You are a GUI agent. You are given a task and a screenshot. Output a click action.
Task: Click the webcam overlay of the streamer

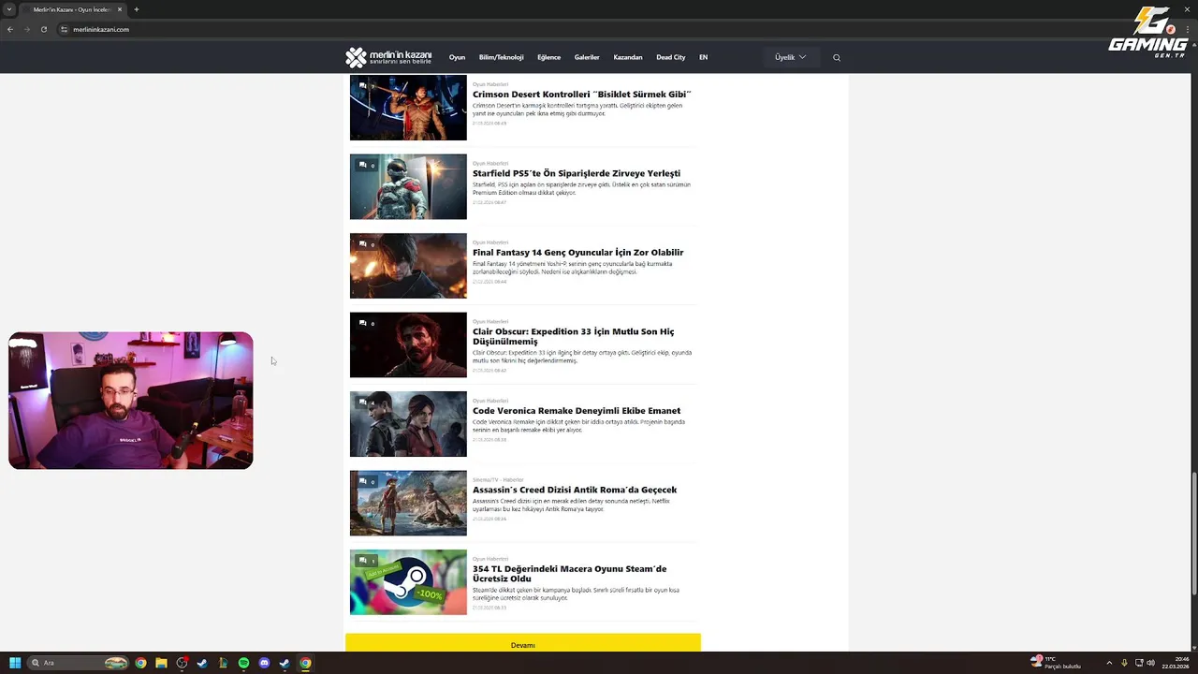pos(131,401)
